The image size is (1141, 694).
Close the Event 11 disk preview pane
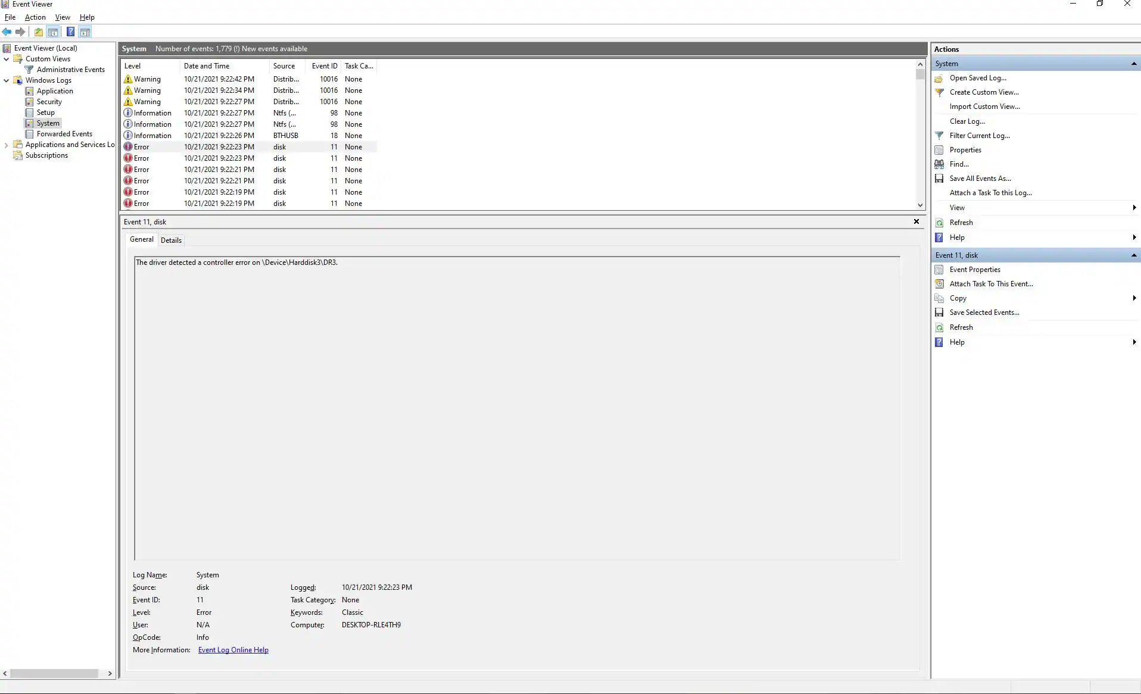916,221
